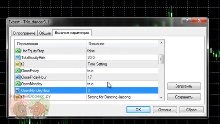Click the OpenMondeyHour integer type icon

(18, 90)
